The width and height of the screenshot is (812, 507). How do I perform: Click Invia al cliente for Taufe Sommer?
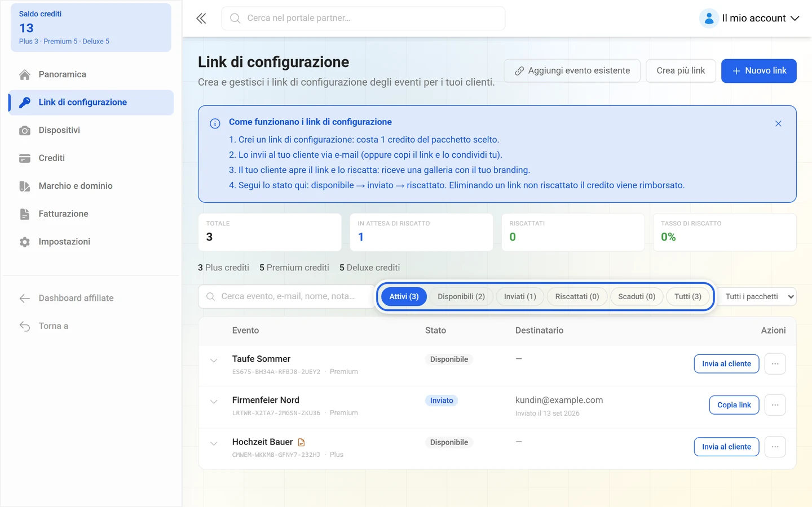(x=726, y=364)
